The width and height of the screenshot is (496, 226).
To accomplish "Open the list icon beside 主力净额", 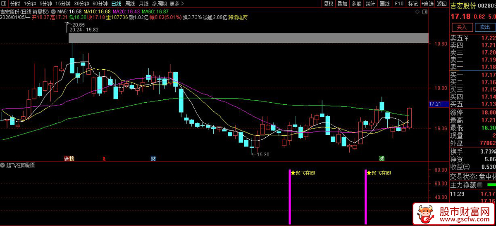I will coord(479,185).
